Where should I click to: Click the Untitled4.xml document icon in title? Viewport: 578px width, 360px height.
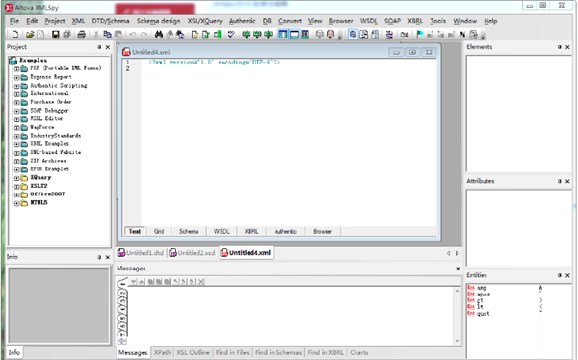pos(126,52)
